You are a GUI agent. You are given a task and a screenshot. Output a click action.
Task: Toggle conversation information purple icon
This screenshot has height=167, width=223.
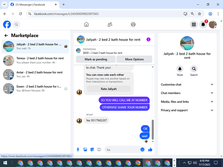point(149,40)
